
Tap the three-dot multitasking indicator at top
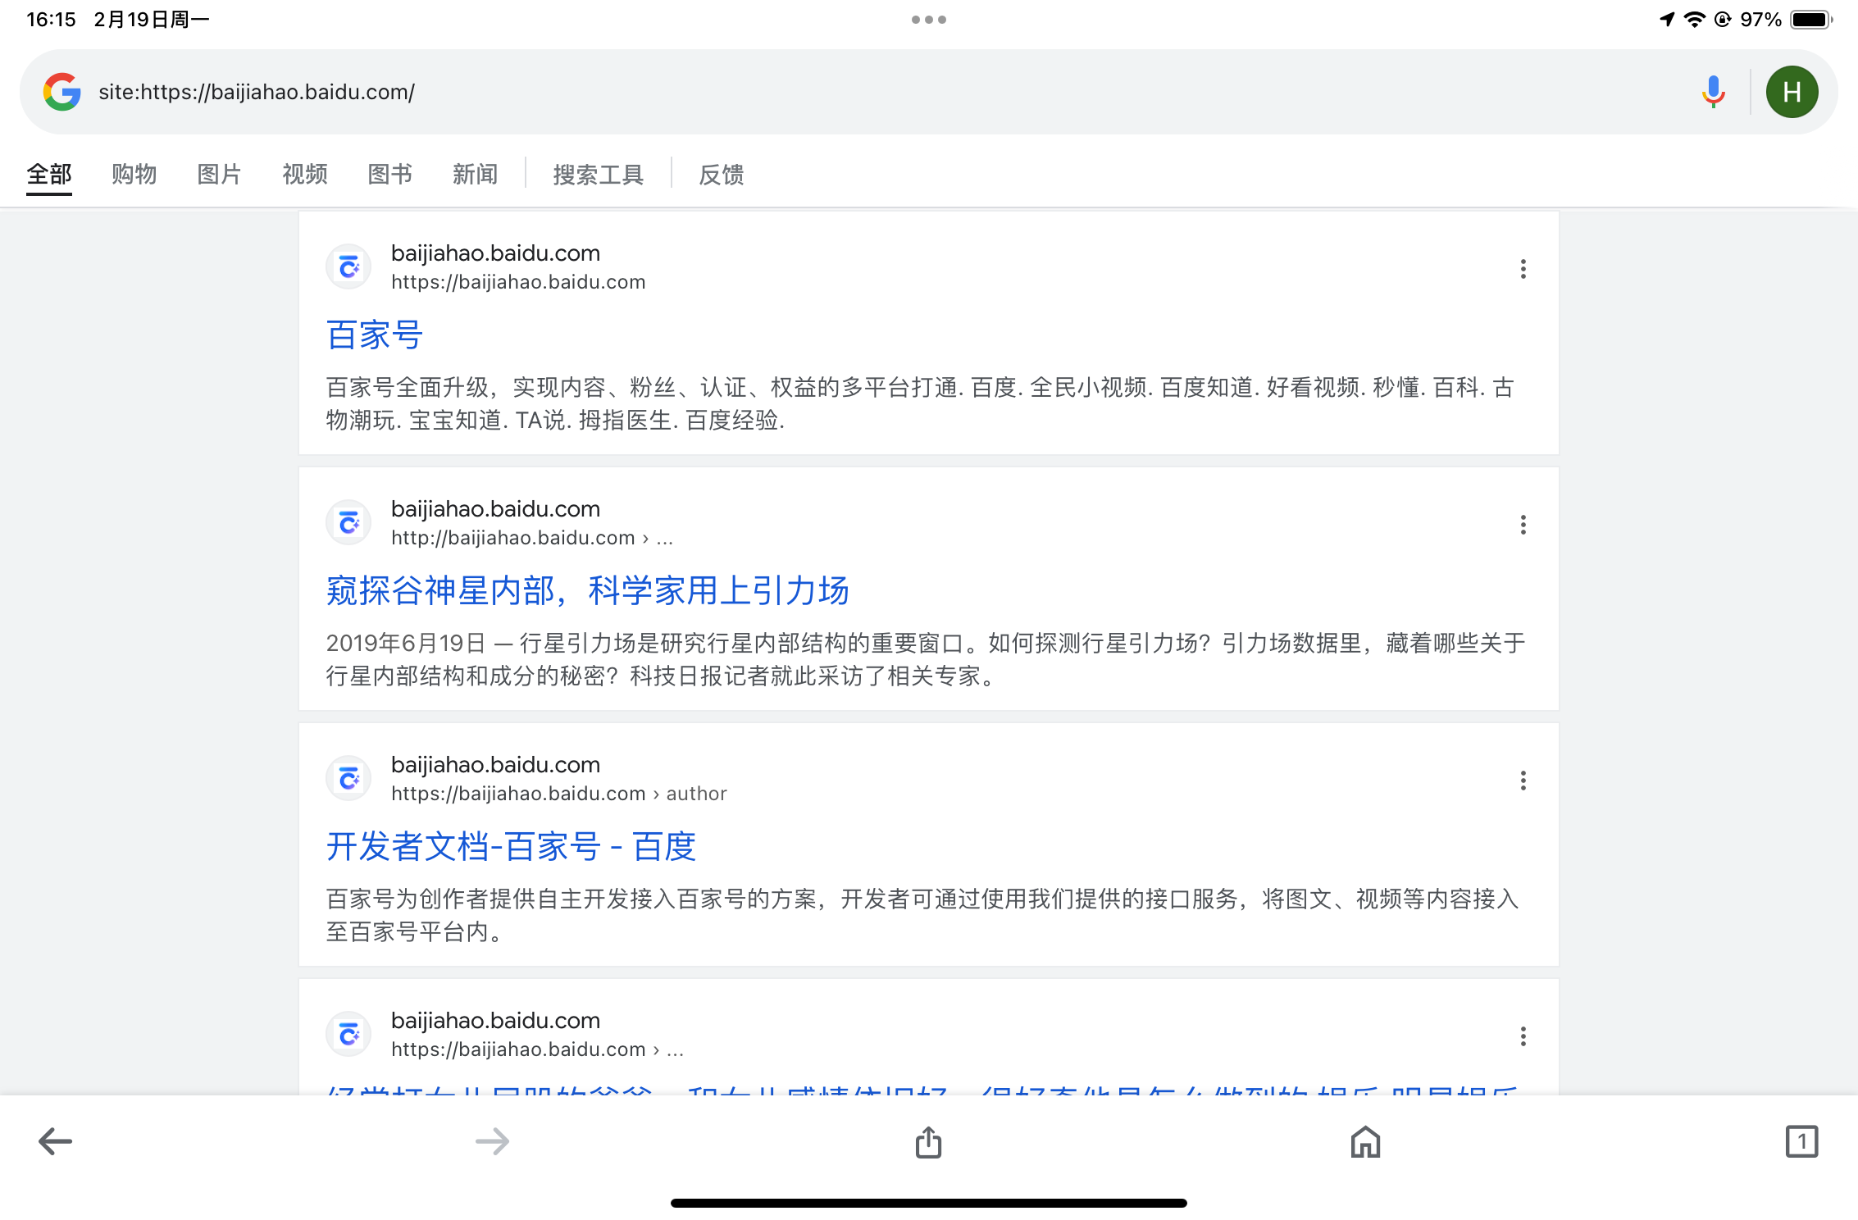929,20
